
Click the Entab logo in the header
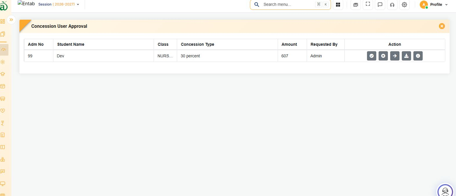pyautogui.click(x=26, y=3)
